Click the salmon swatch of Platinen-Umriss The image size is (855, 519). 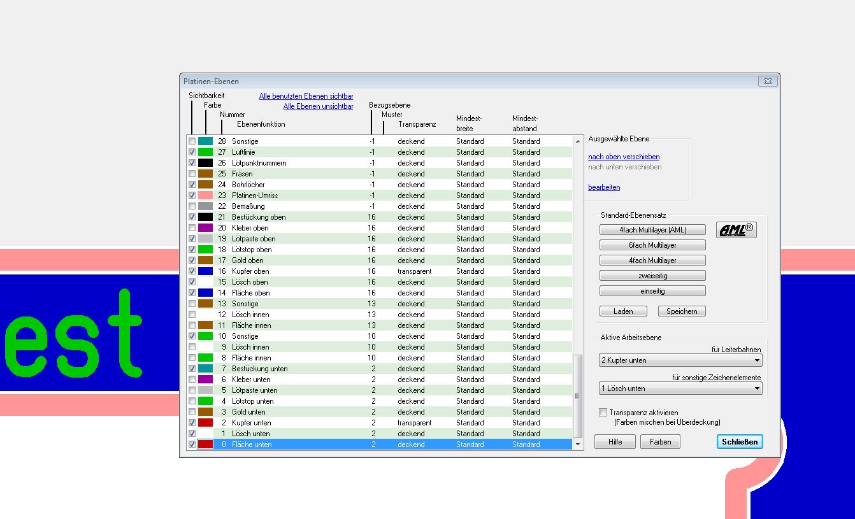coord(205,196)
